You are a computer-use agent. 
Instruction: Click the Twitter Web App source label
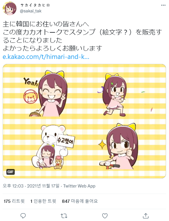[79, 186]
